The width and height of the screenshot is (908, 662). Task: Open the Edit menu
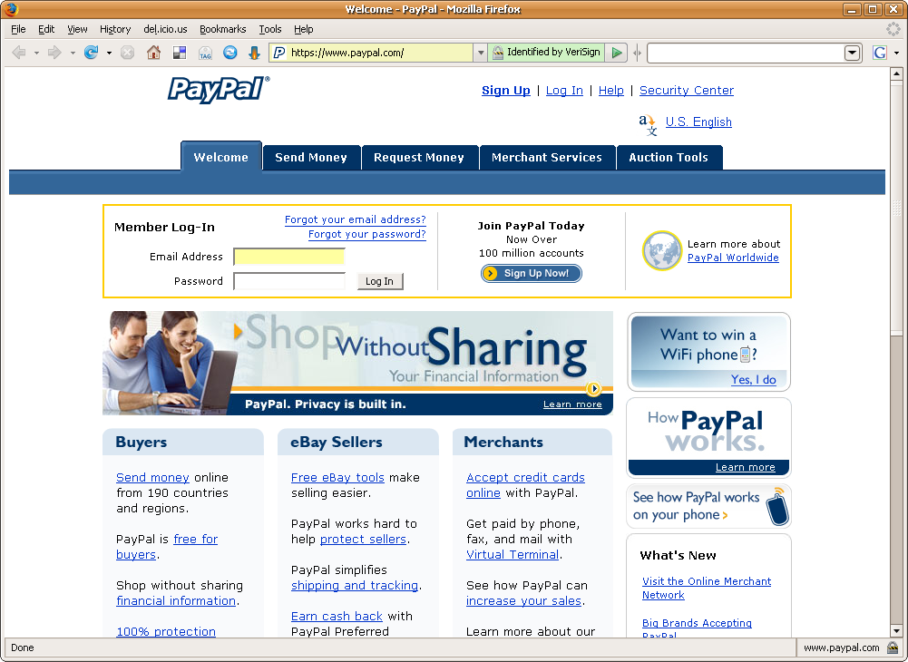click(x=46, y=29)
